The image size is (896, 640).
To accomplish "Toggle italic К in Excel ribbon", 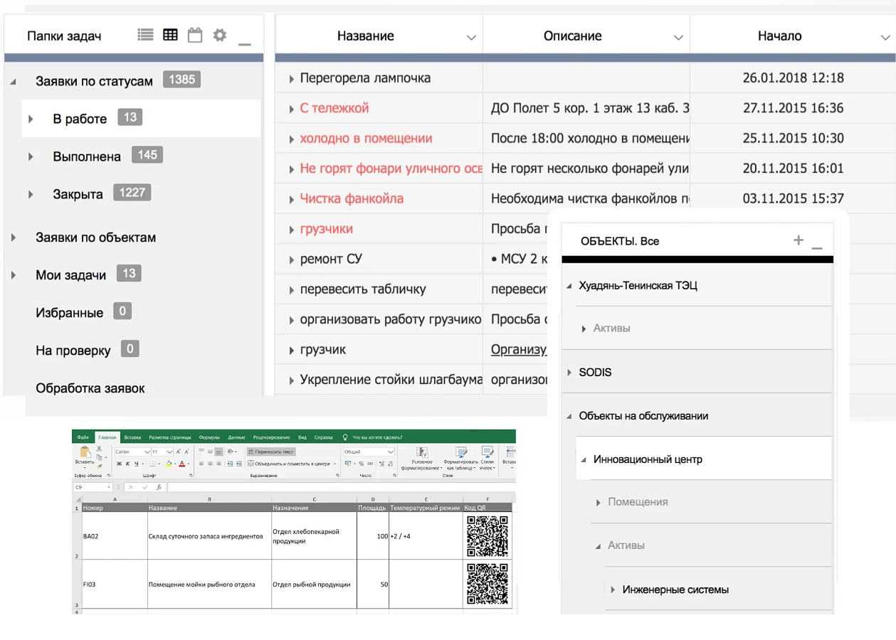I will 127,464.
